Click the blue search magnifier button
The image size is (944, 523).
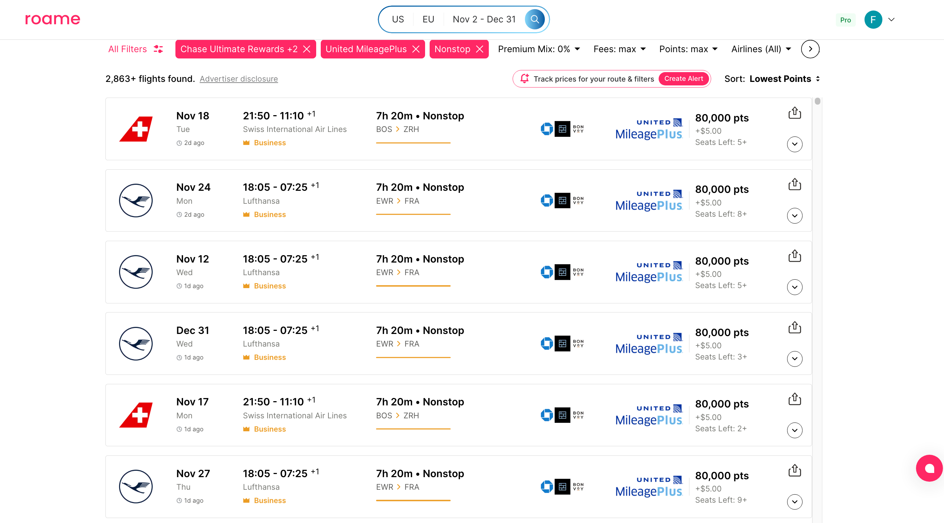tap(534, 19)
